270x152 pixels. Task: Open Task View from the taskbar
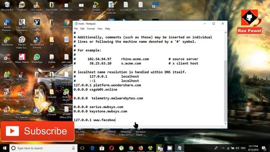[x=82, y=148]
